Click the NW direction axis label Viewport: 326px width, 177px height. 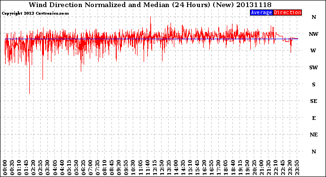tap(313, 34)
